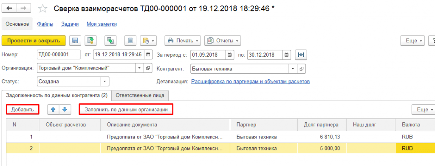Open the create-based-on dropdown with folder icon
Image resolution: width=435 pixels, height=166 pixels.
(148, 41)
